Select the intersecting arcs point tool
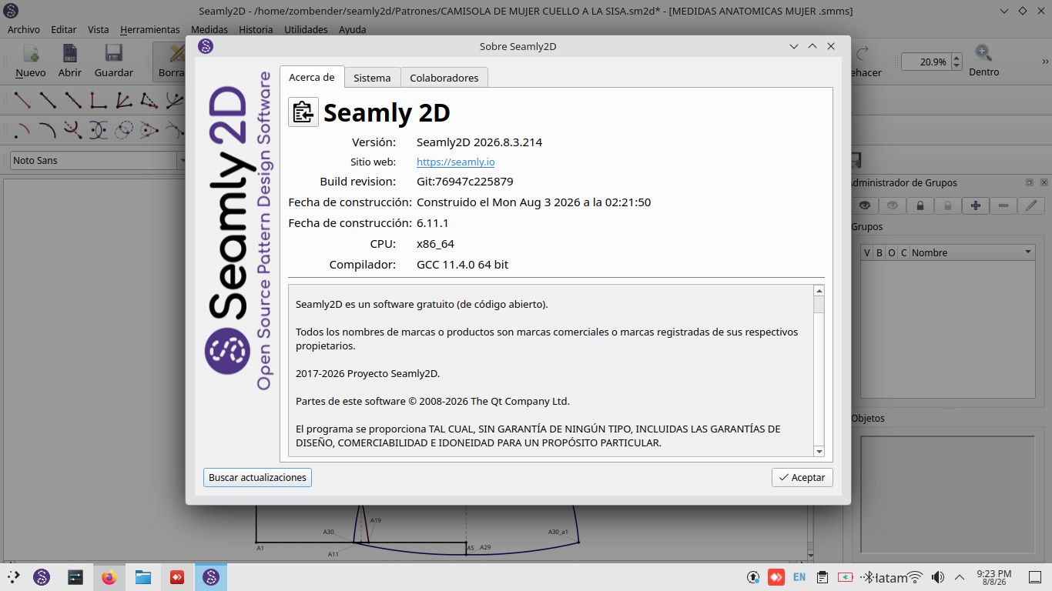This screenshot has height=591, width=1052. pos(99,130)
